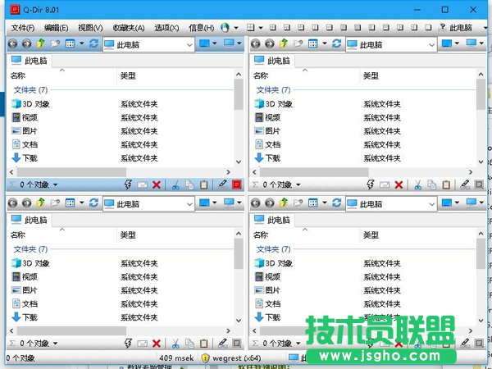Click the lightning bolt icon in top-right pane

point(370,185)
